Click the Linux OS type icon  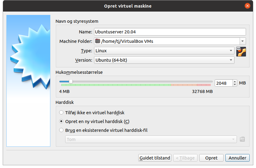241,52
